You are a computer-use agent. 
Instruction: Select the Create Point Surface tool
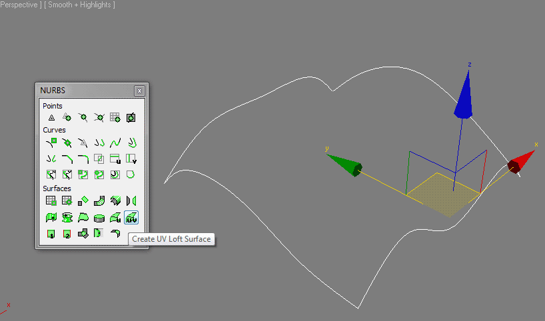[67, 201]
